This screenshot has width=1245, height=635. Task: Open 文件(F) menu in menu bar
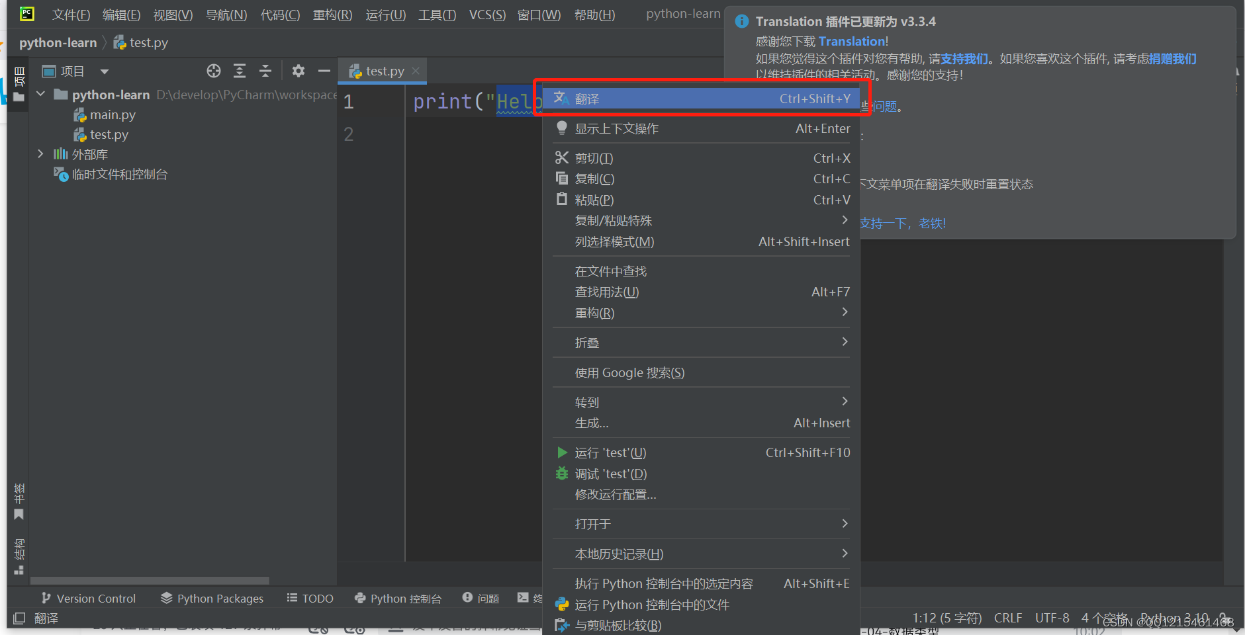[71, 15]
